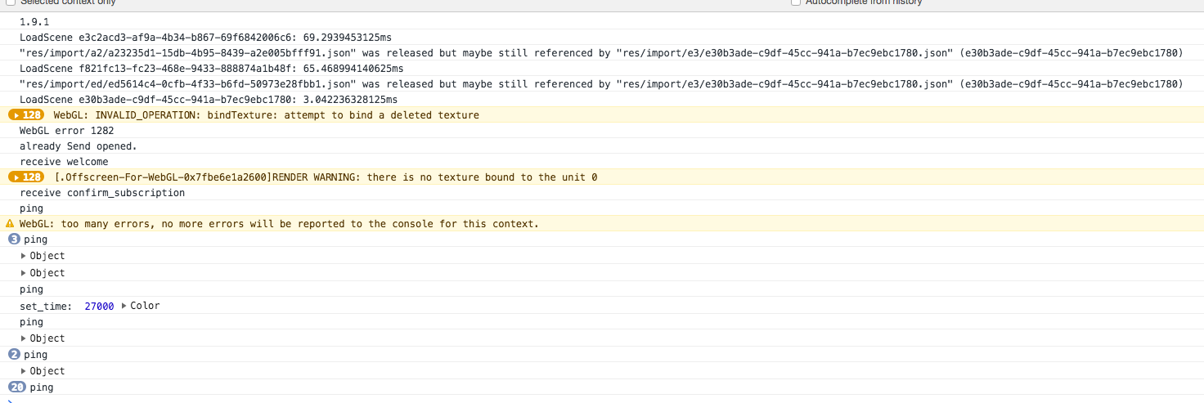Click the repeat-count badge showing 3
The height and width of the screenshot is (403, 1204).
point(14,240)
